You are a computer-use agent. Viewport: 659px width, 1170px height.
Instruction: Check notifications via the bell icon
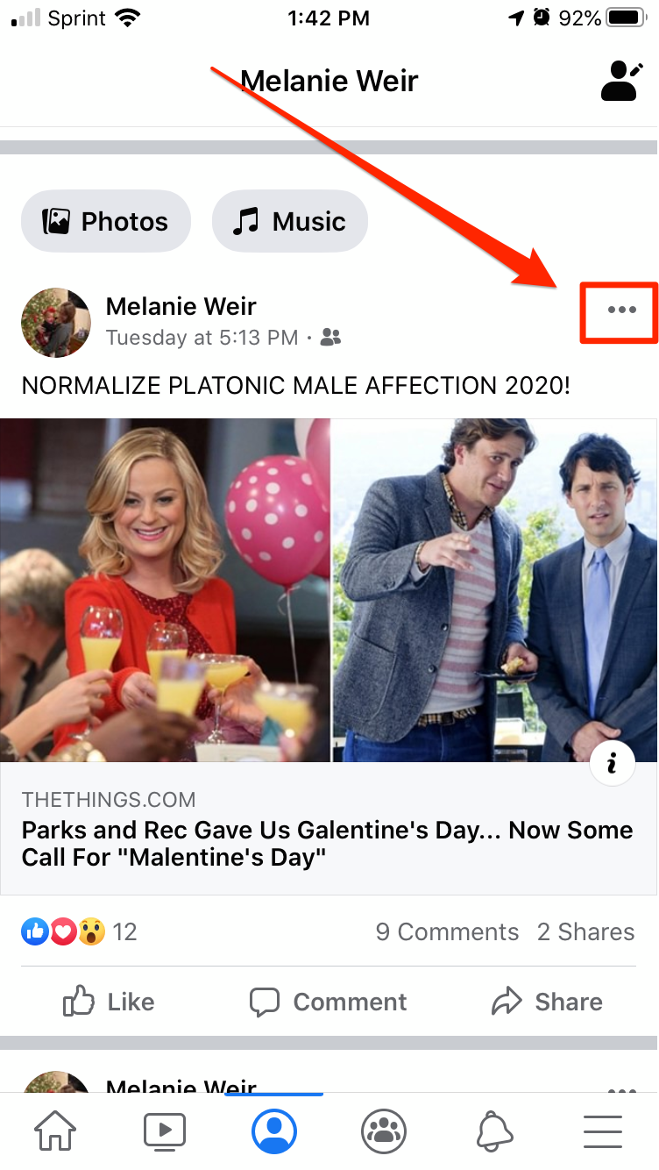tap(493, 1131)
